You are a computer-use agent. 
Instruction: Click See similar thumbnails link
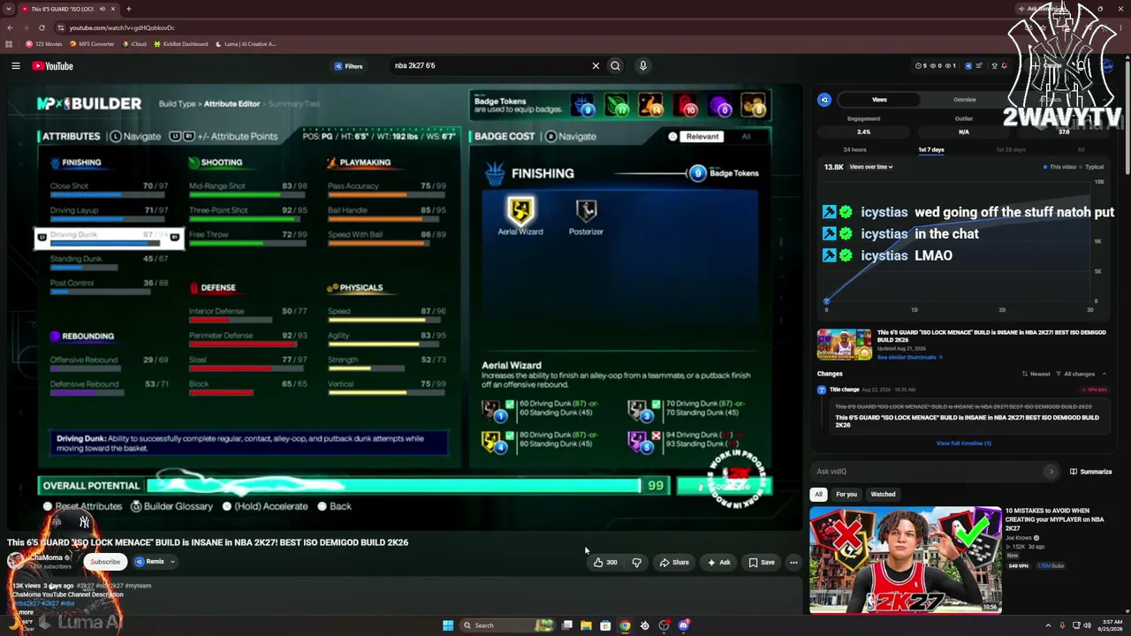click(909, 358)
